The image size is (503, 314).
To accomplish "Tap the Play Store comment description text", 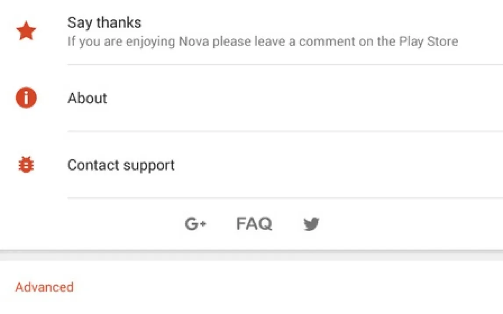I will pyautogui.click(x=262, y=42).
